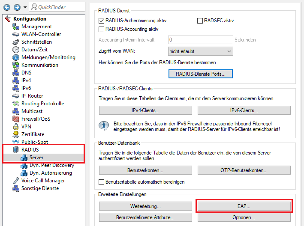The width and height of the screenshot is (304, 226).
Task: Open the IPv6-Clients table
Action: pyautogui.click(x=244, y=110)
